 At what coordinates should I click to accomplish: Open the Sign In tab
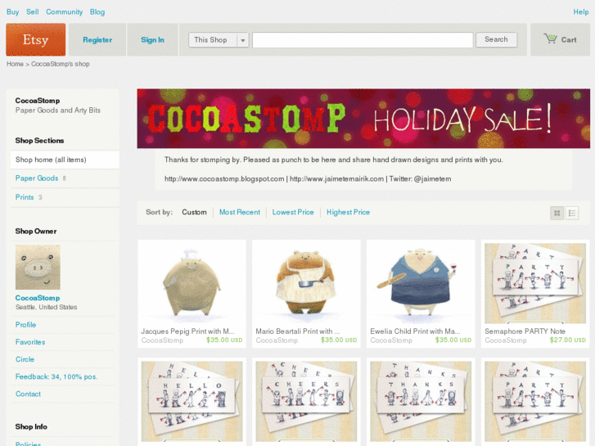(x=152, y=40)
